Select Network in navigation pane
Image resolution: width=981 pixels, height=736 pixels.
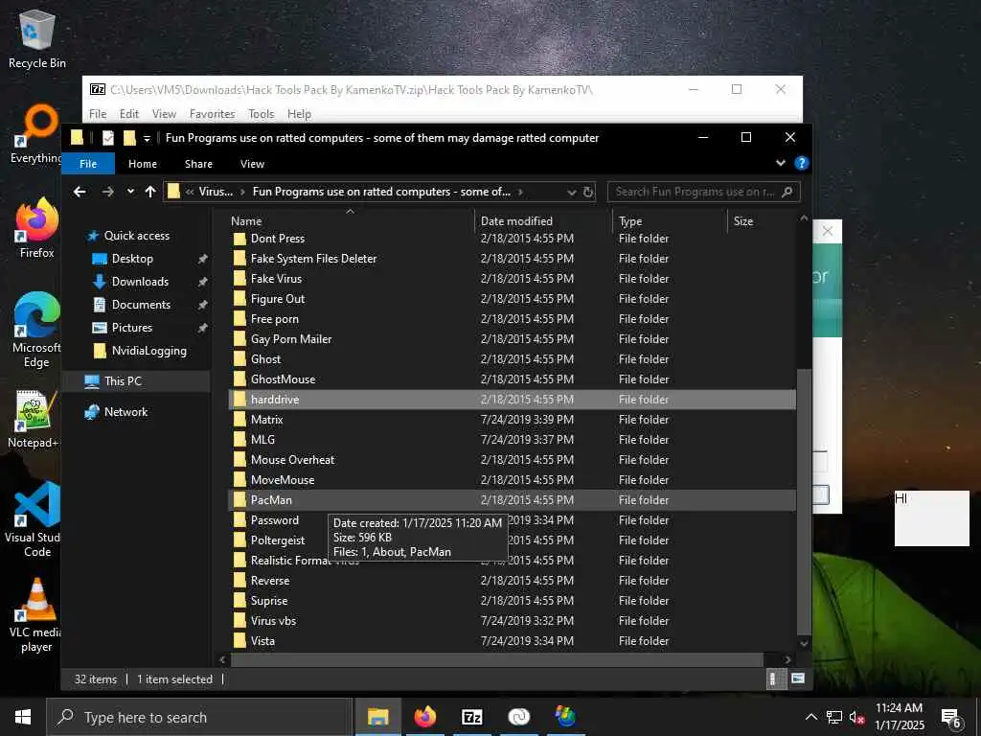(x=125, y=412)
